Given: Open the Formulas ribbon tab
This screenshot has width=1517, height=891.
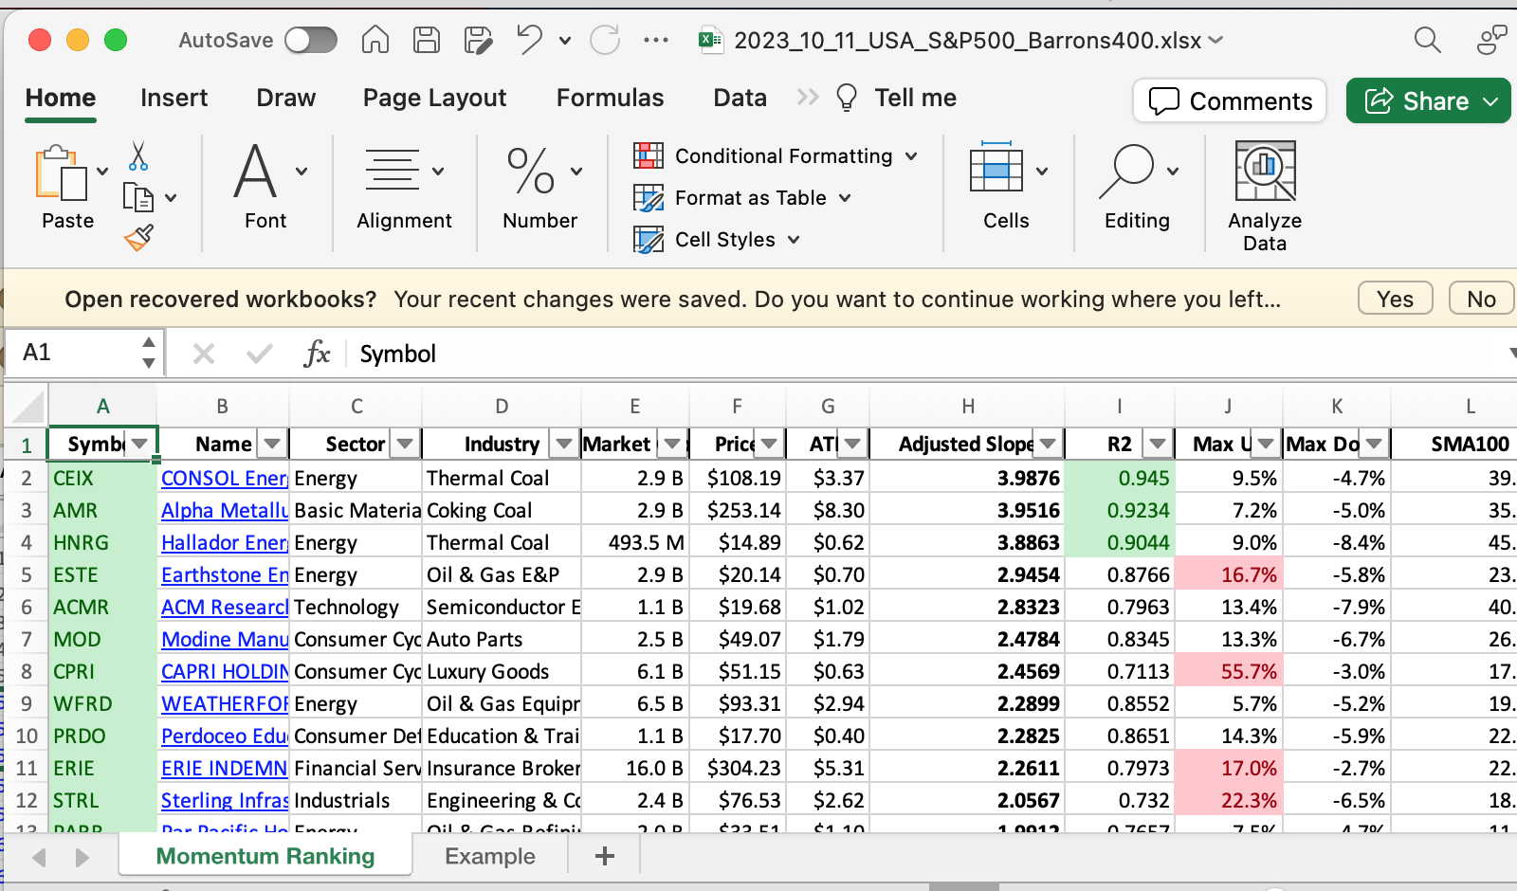Looking at the screenshot, I should [x=610, y=98].
